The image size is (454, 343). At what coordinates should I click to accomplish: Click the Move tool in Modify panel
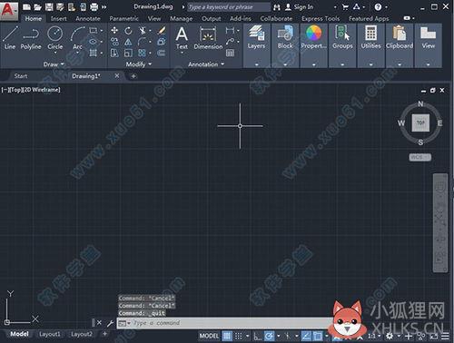click(x=114, y=30)
